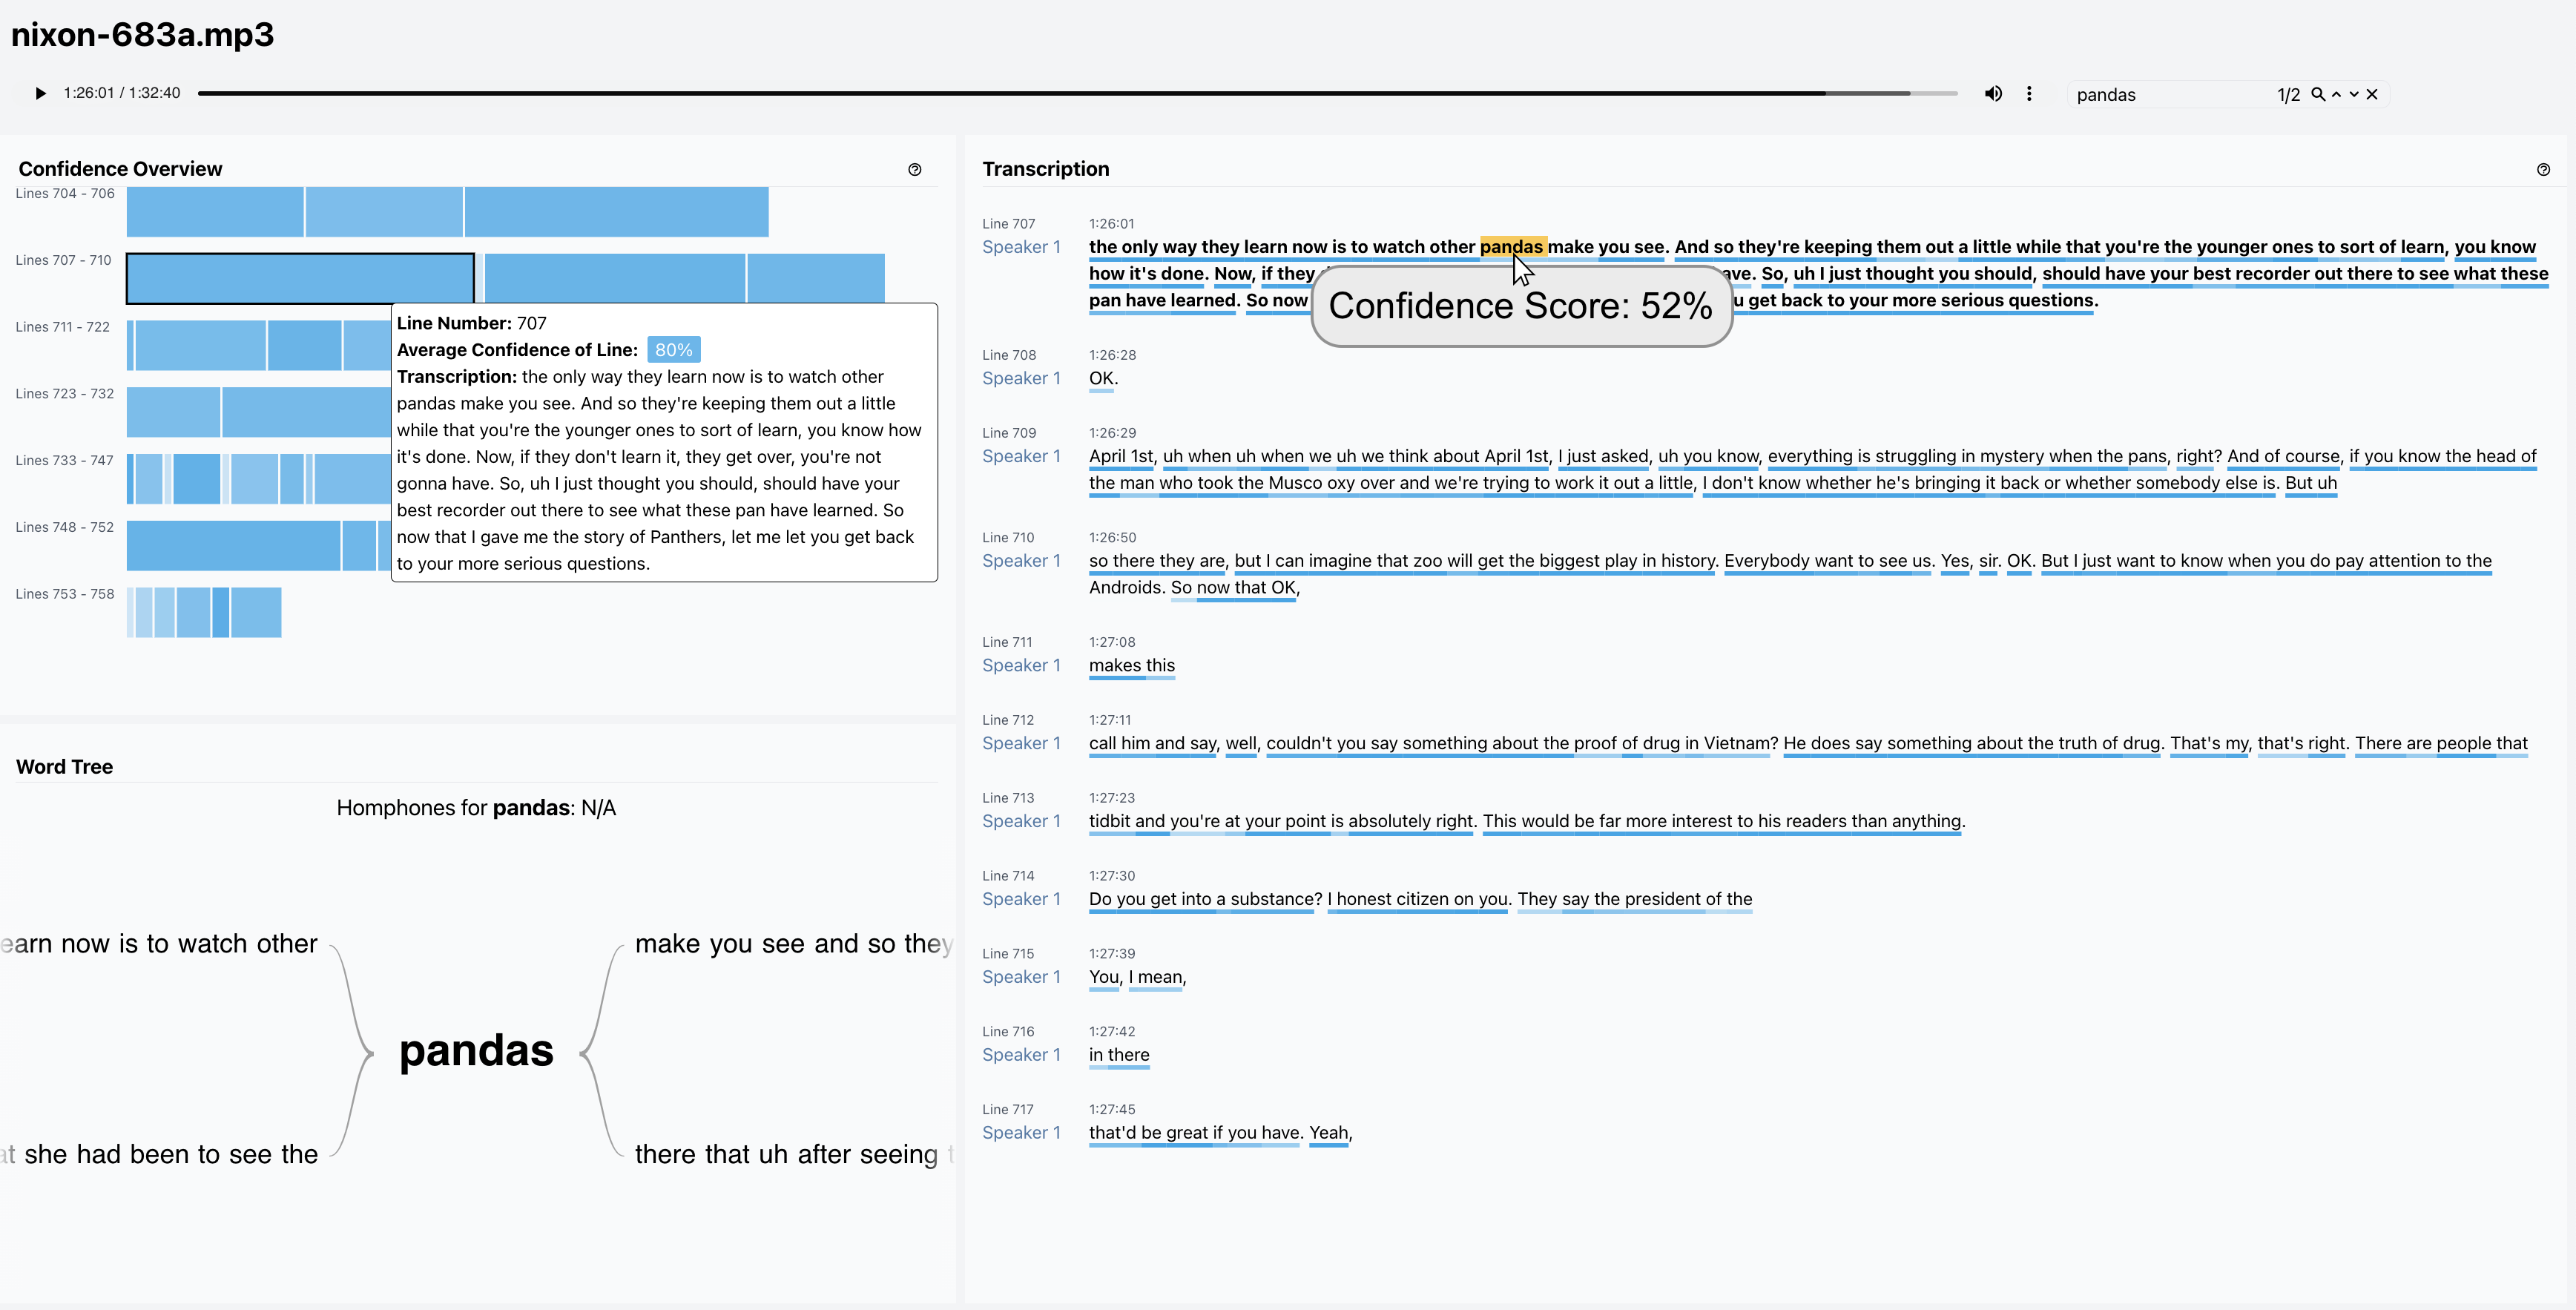Clear the pandas search with X

[x=2372, y=94]
